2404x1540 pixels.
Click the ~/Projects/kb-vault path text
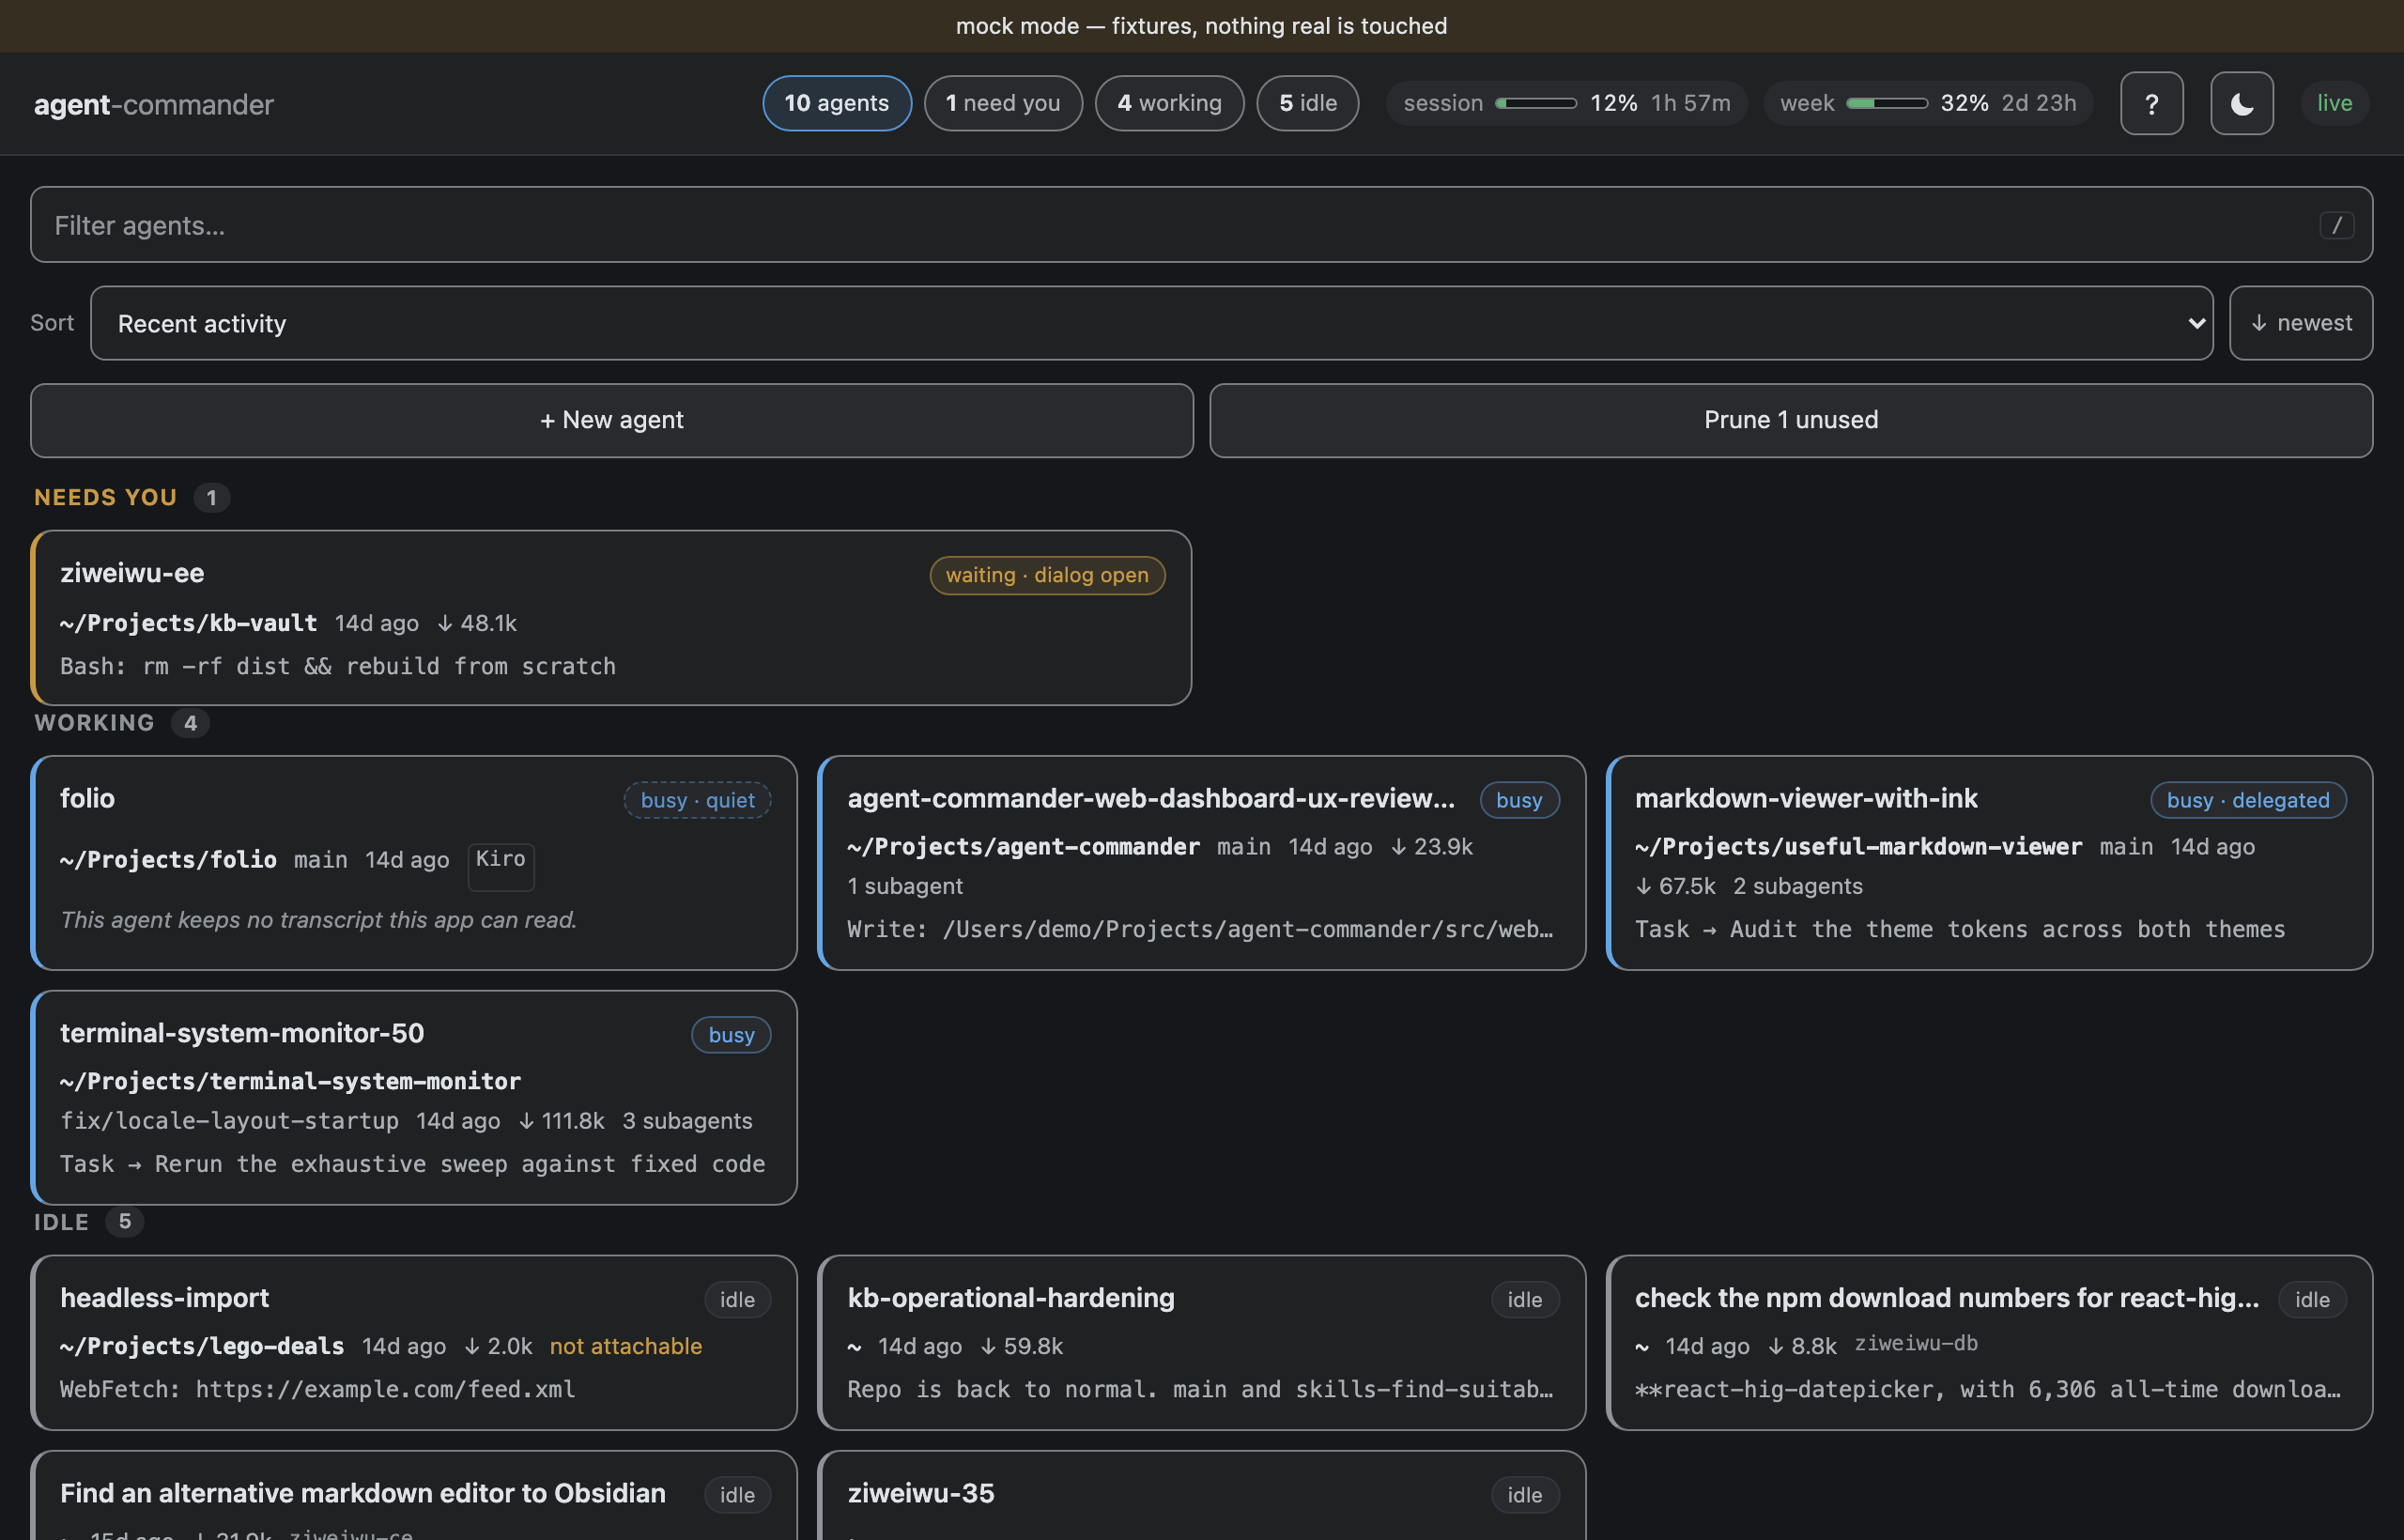pyautogui.click(x=188, y=623)
